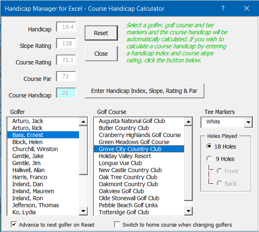This screenshot has height=232, width=259.
Task: Click the Golf Course list scrollbar thumb
Action: (x=188, y=163)
